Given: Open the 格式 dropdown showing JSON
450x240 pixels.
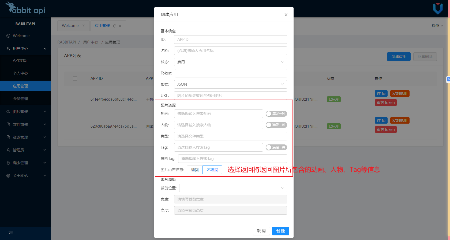Looking at the screenshot, I should (230, 84).
